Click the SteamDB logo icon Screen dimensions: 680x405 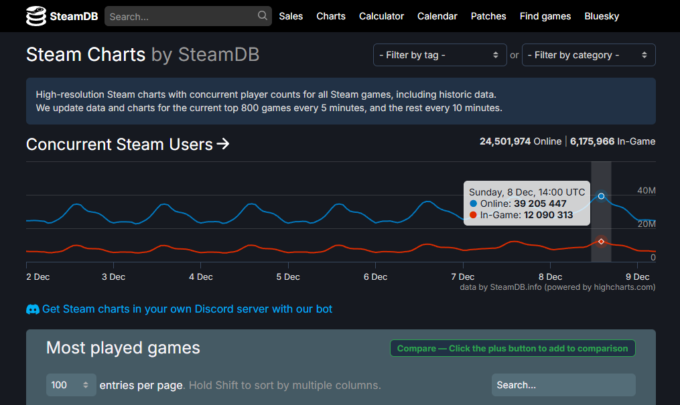pos(36,16)
